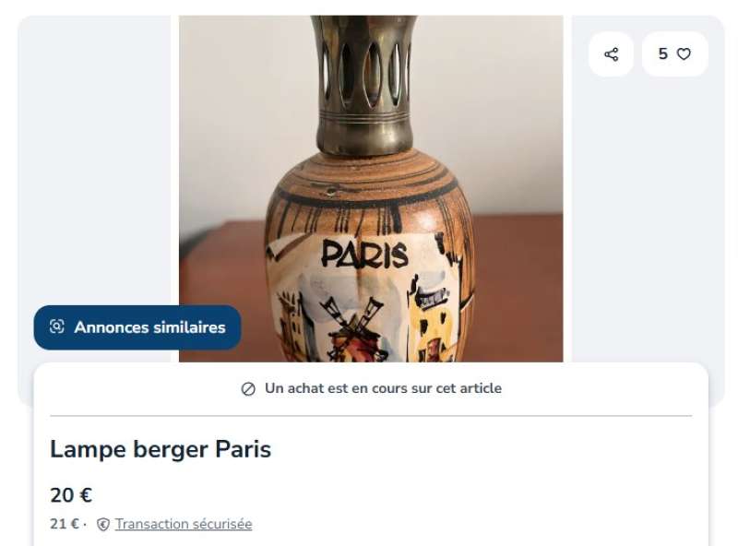Viewport: 738px width, 546px height.
Task: Open Annonces similaires
Action: 137,327
